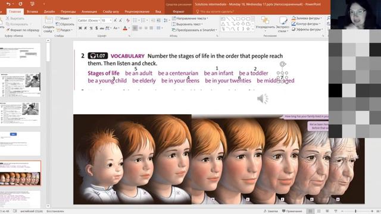Open the Раздел section dropdown
The image size is (381, 214).
(x=64, y=30)
